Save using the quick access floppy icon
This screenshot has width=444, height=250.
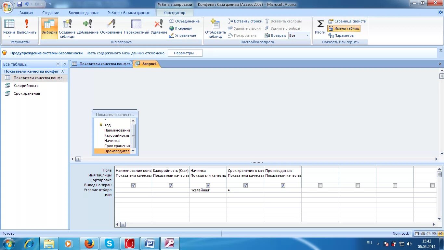(20, 4)
